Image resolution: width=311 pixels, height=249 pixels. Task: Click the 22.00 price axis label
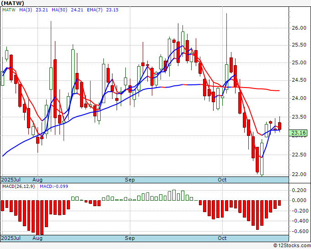click(299, 175)
